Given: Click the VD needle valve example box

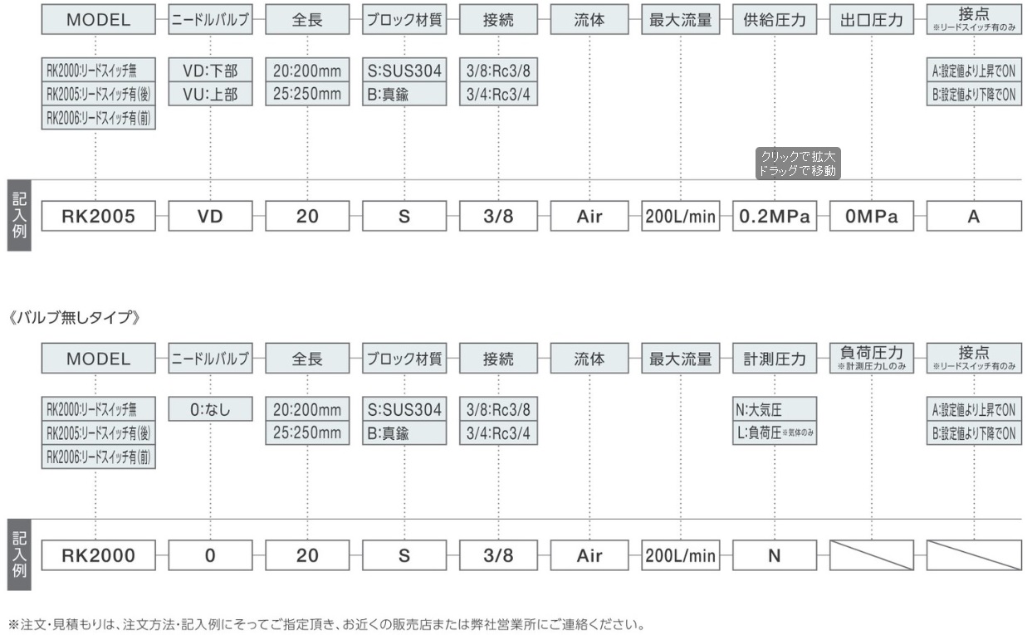Looking at the screenshot, I should click(210, 217).
